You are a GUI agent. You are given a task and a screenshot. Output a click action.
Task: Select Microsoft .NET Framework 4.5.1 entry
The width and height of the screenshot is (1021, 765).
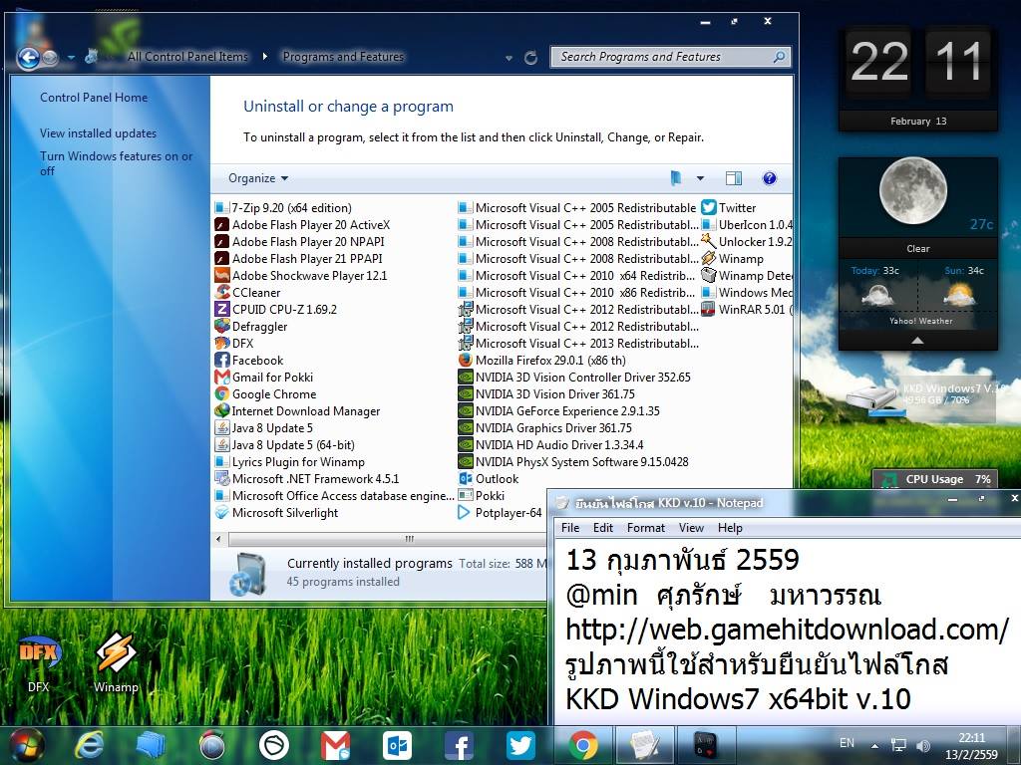307,479
